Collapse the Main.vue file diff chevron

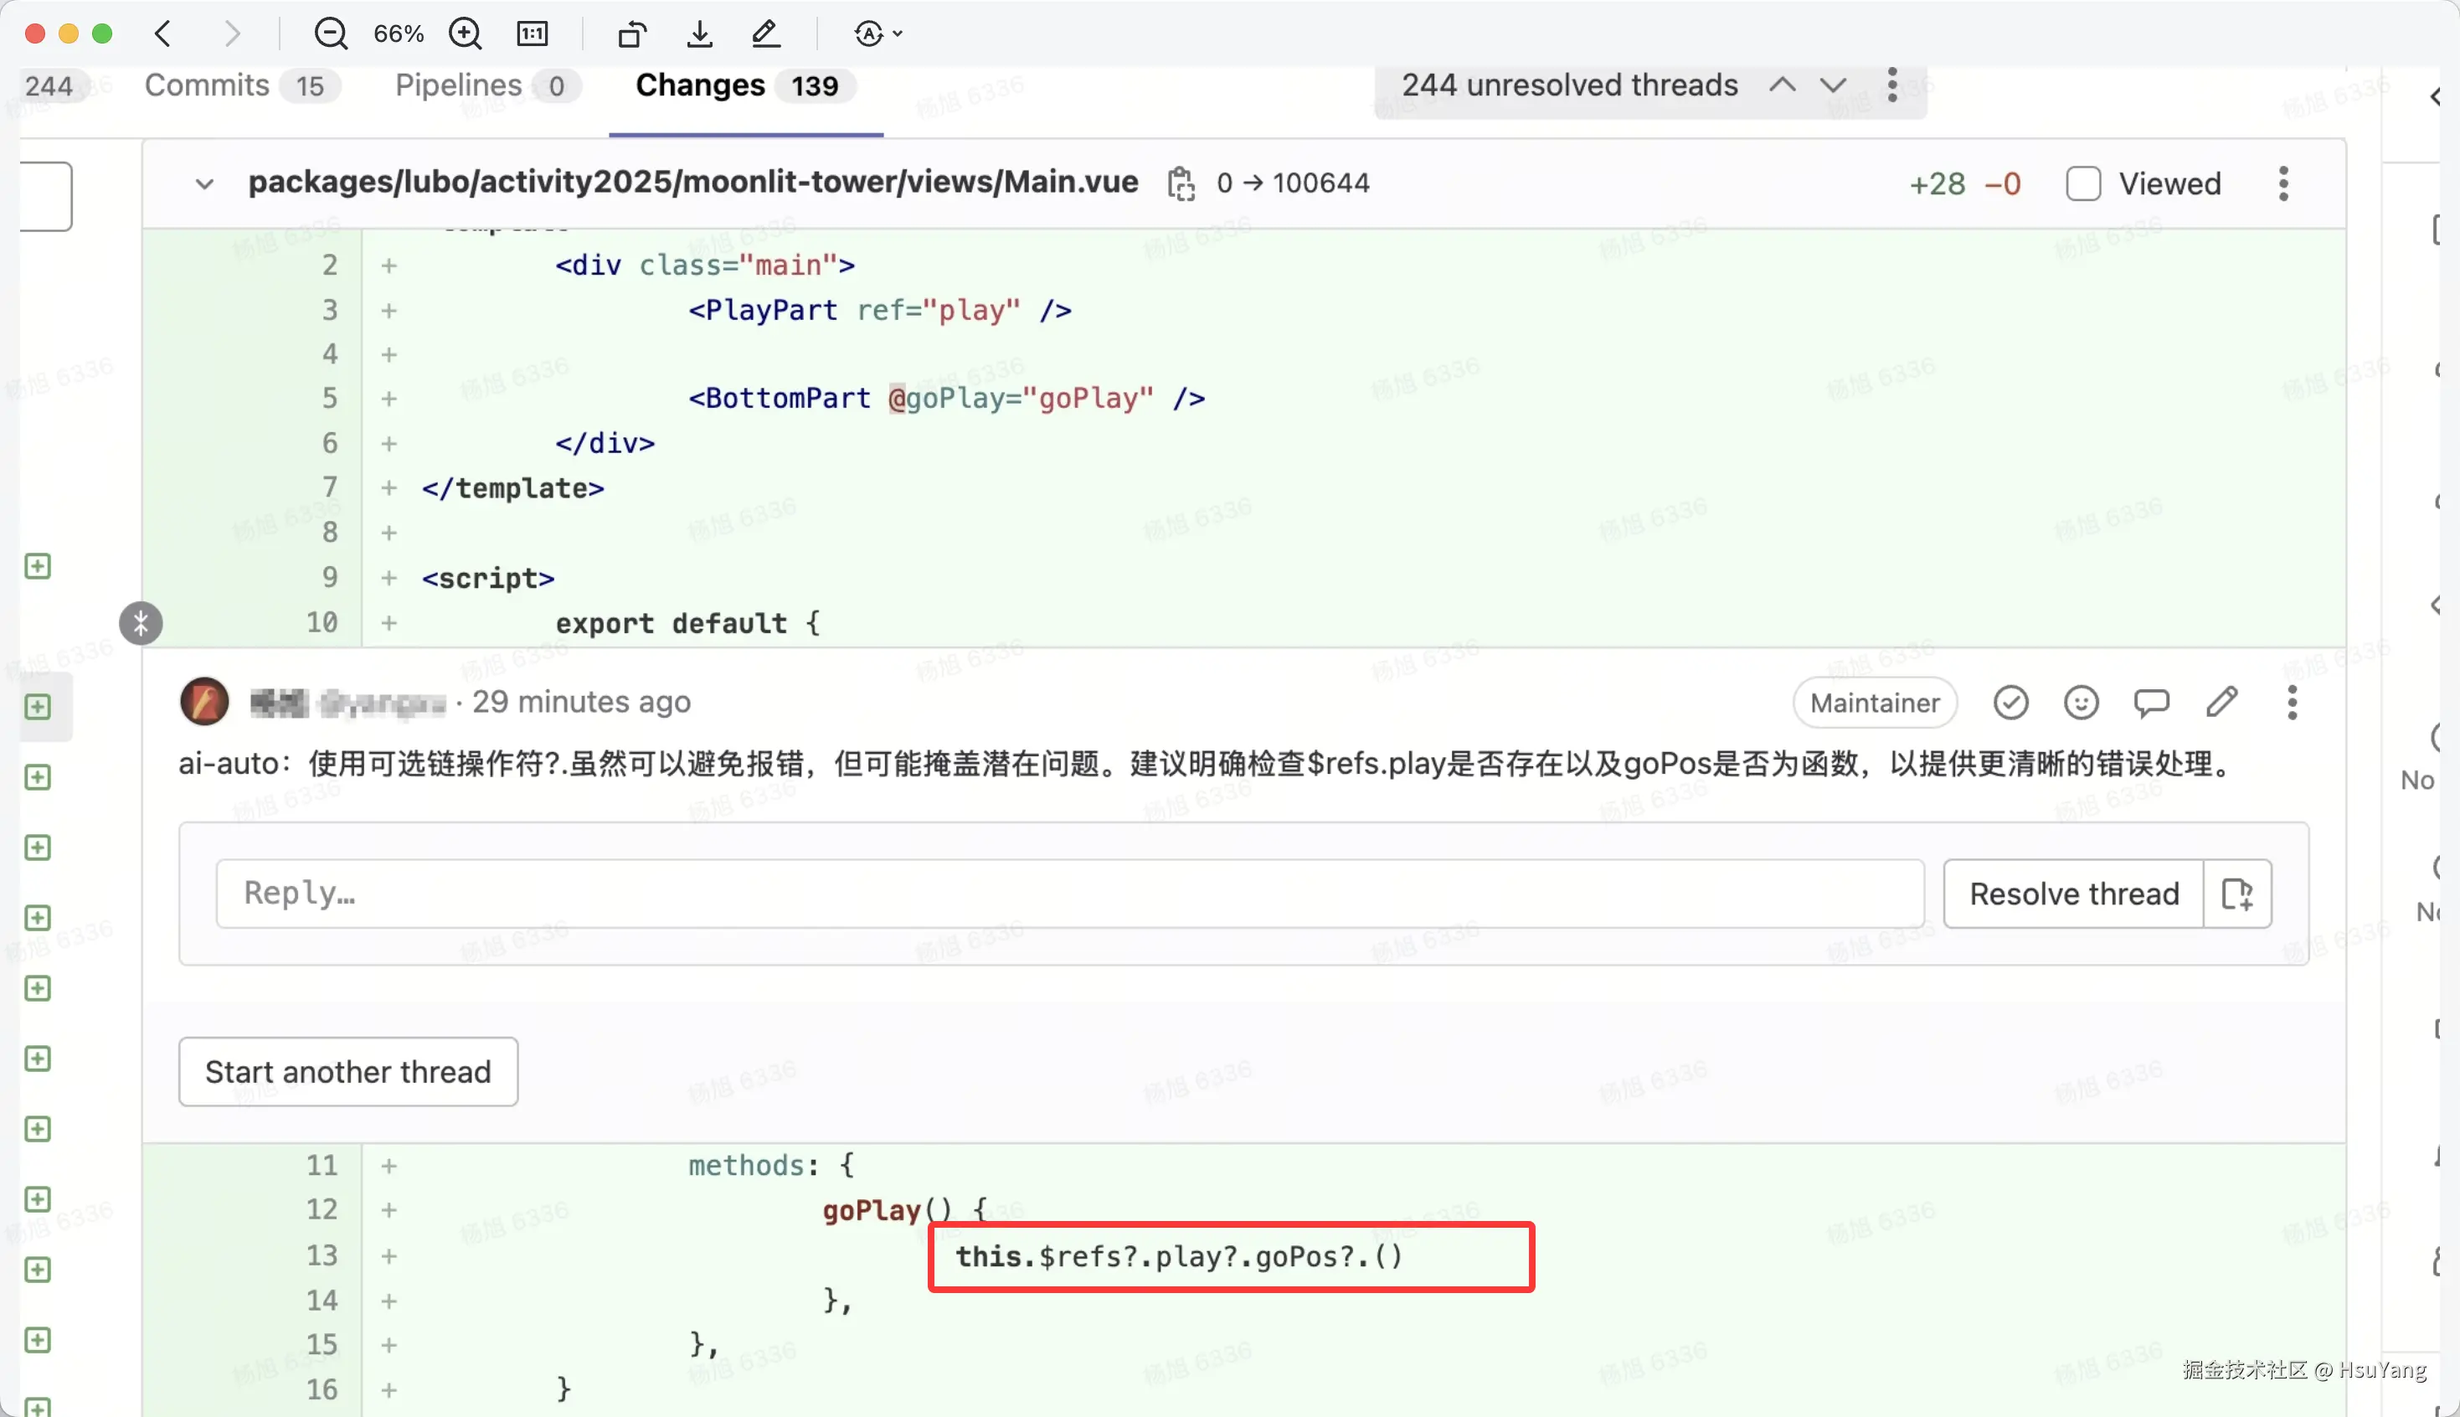point(204,183)
